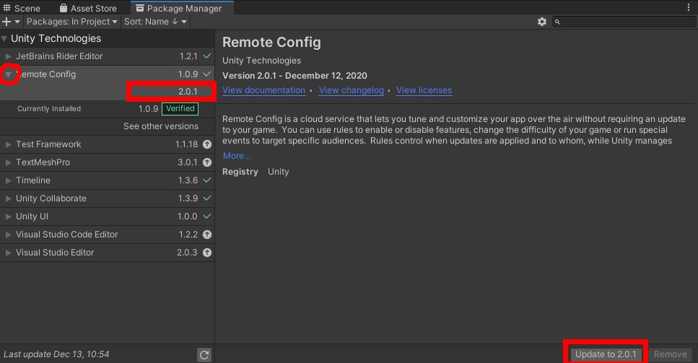Viewport: 698px width, 363px height.
Task: Click Version 2.0.1 - December 12, 2020 text
Action: (x=295, y=76)
